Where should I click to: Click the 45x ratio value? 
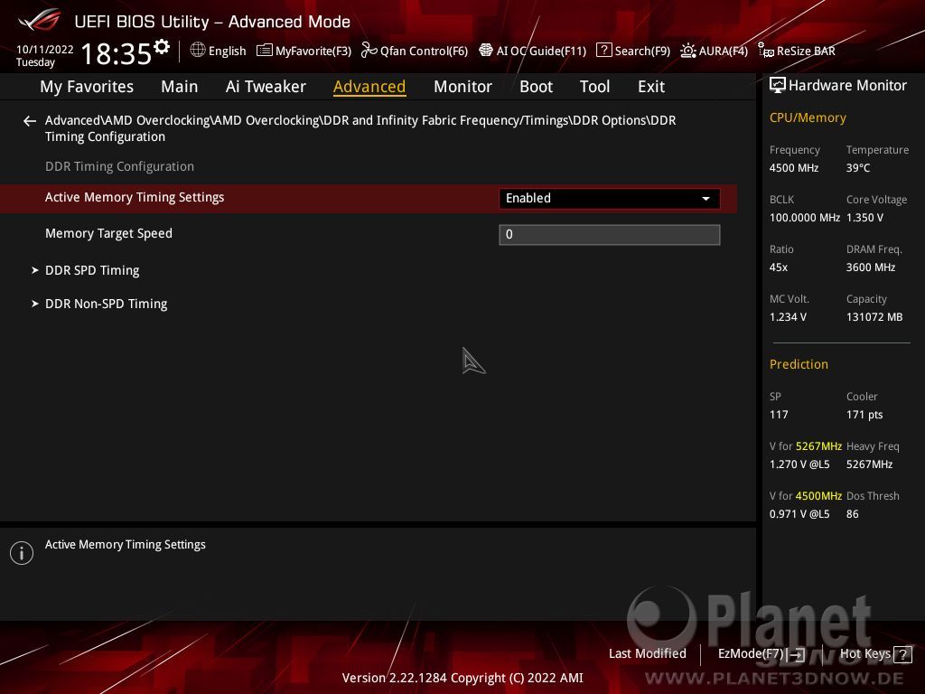(x=778, y=267)
